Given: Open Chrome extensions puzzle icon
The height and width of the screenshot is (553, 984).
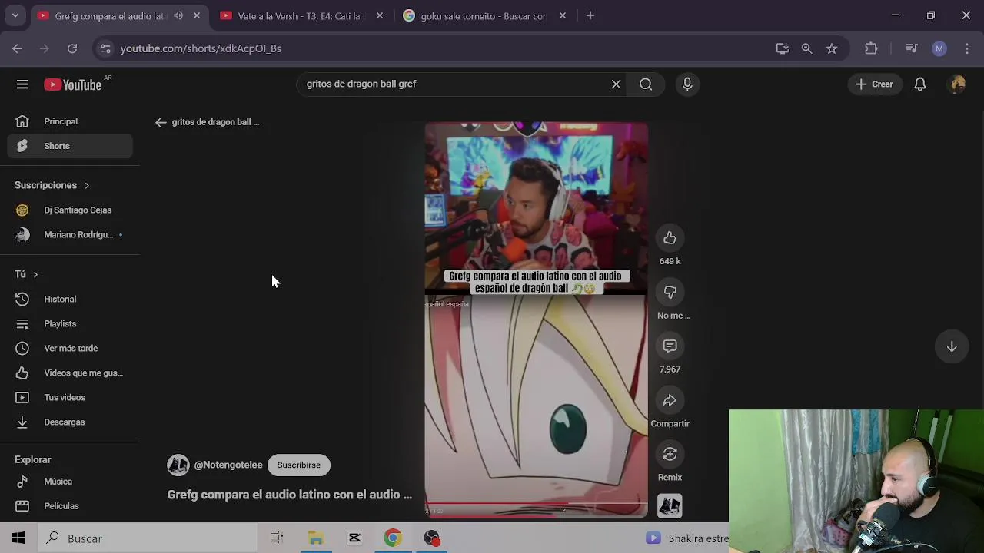Looking at the screenshot, I should [x=871, y=48].
